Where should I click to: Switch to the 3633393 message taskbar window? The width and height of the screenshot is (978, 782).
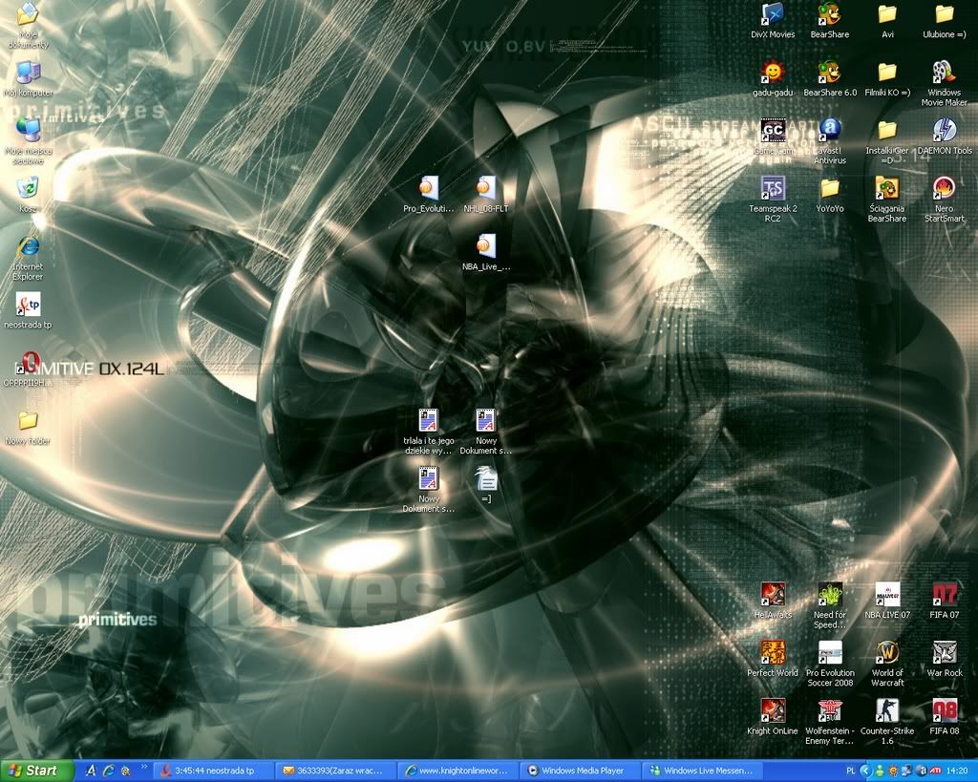click(x=335, y=771)
